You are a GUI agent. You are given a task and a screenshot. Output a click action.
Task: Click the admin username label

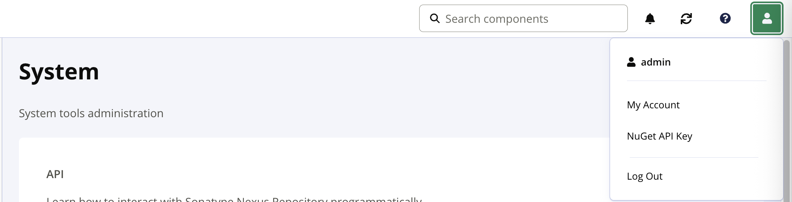click(x=656, y=62)
